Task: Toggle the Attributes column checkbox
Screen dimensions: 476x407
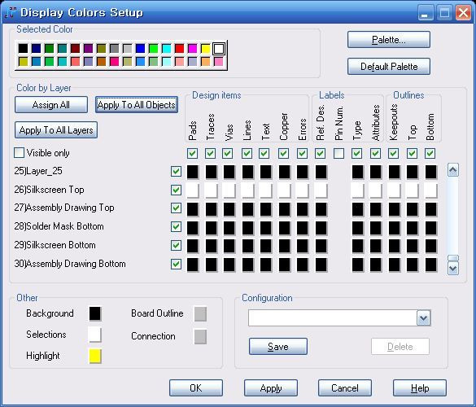Action: tap(376, 153)
